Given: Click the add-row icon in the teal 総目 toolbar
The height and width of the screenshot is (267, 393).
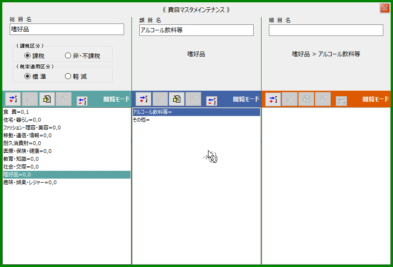Looking at the screenshot, I should (13, 99).
